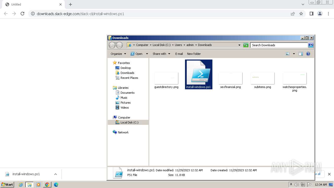Expand the Open button dropdown arrow
Viewport: 334px width, 188px height.
point(147,54)
